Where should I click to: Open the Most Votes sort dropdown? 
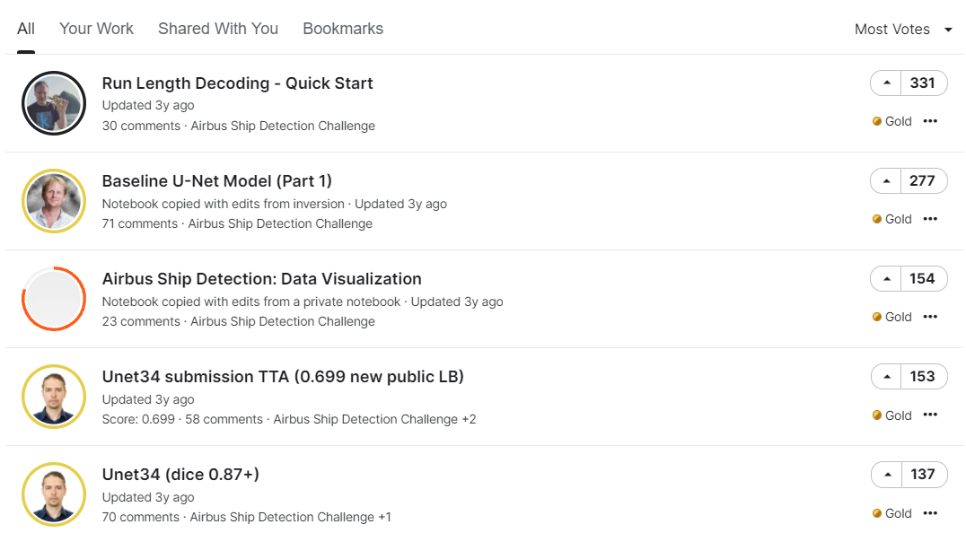click(903, 30)
